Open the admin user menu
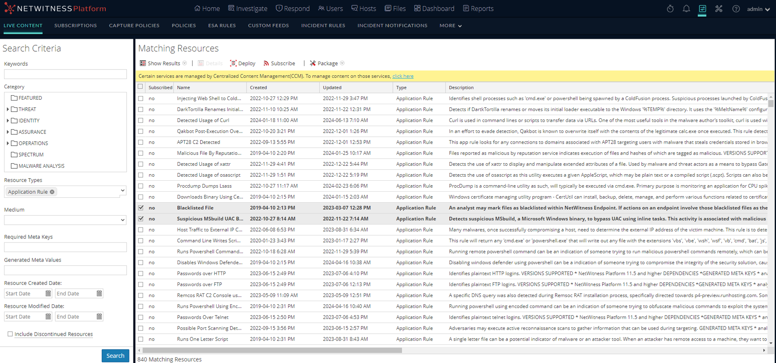Image resolution: width=776 pixels, height=363 pixels. (759, 9)
